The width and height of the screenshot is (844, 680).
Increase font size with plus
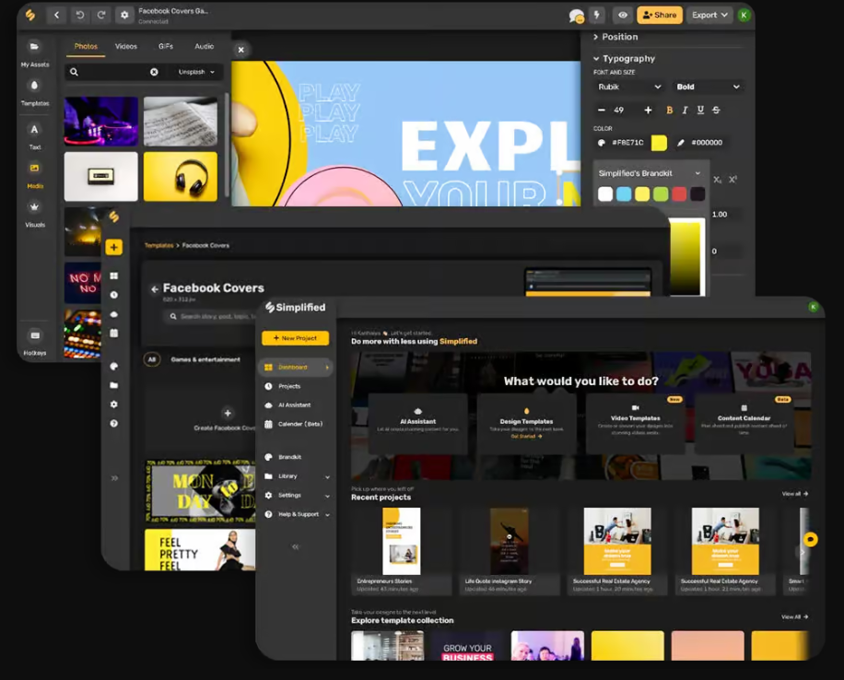(x=648, y=110)
